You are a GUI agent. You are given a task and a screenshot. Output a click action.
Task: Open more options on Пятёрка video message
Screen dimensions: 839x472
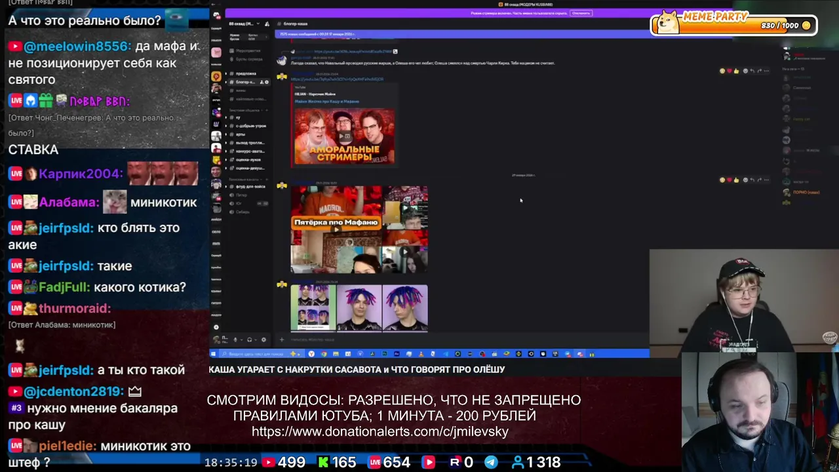[766, 180]
